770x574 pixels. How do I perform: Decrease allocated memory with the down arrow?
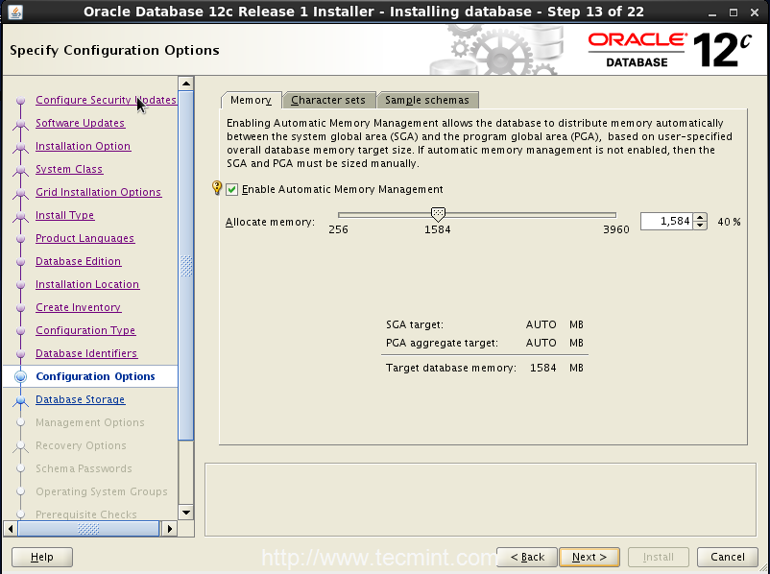[x=700, y=226]
